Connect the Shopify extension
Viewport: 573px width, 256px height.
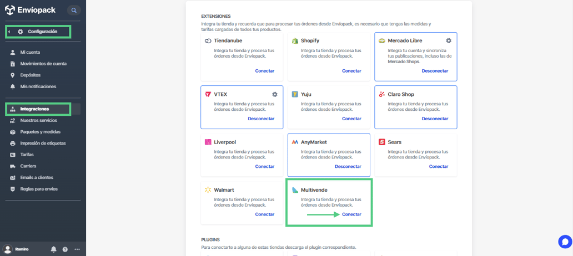pos(351,71)
